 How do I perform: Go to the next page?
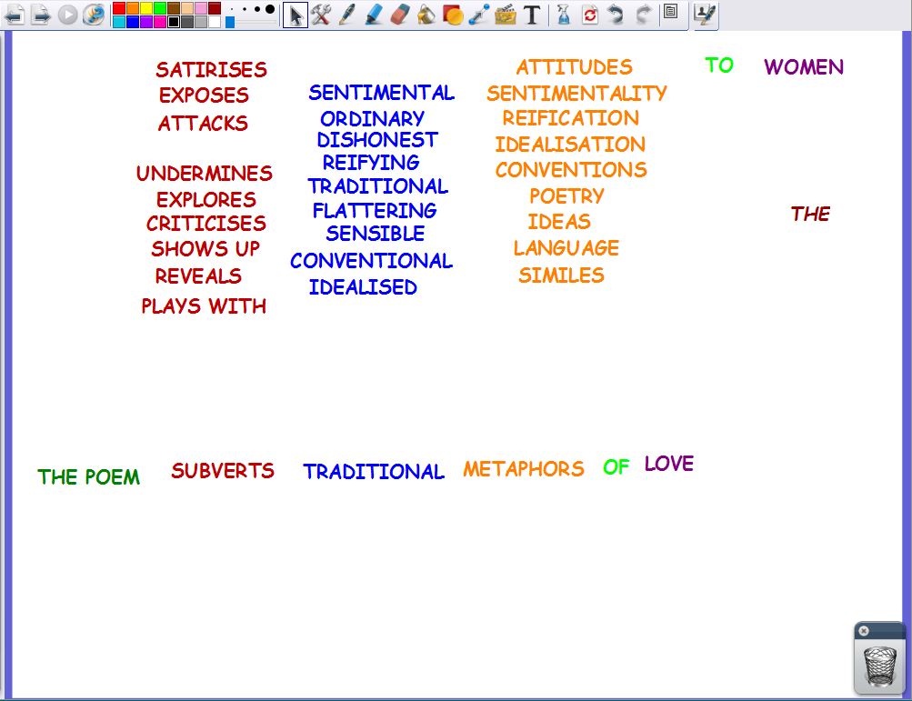[40, 15]
